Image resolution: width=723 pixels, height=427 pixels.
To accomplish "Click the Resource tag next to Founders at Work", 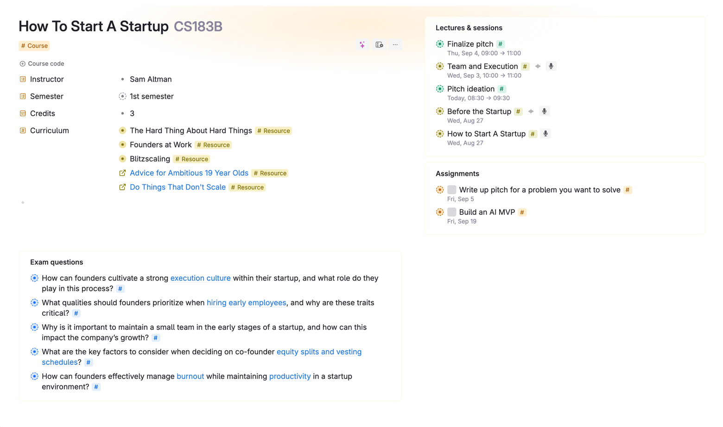I will [x=213, y=145].
